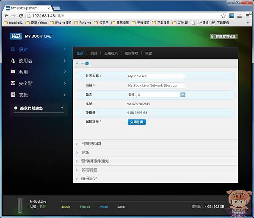Open the iPhone相關 bookmark folder

coord(61,22)
